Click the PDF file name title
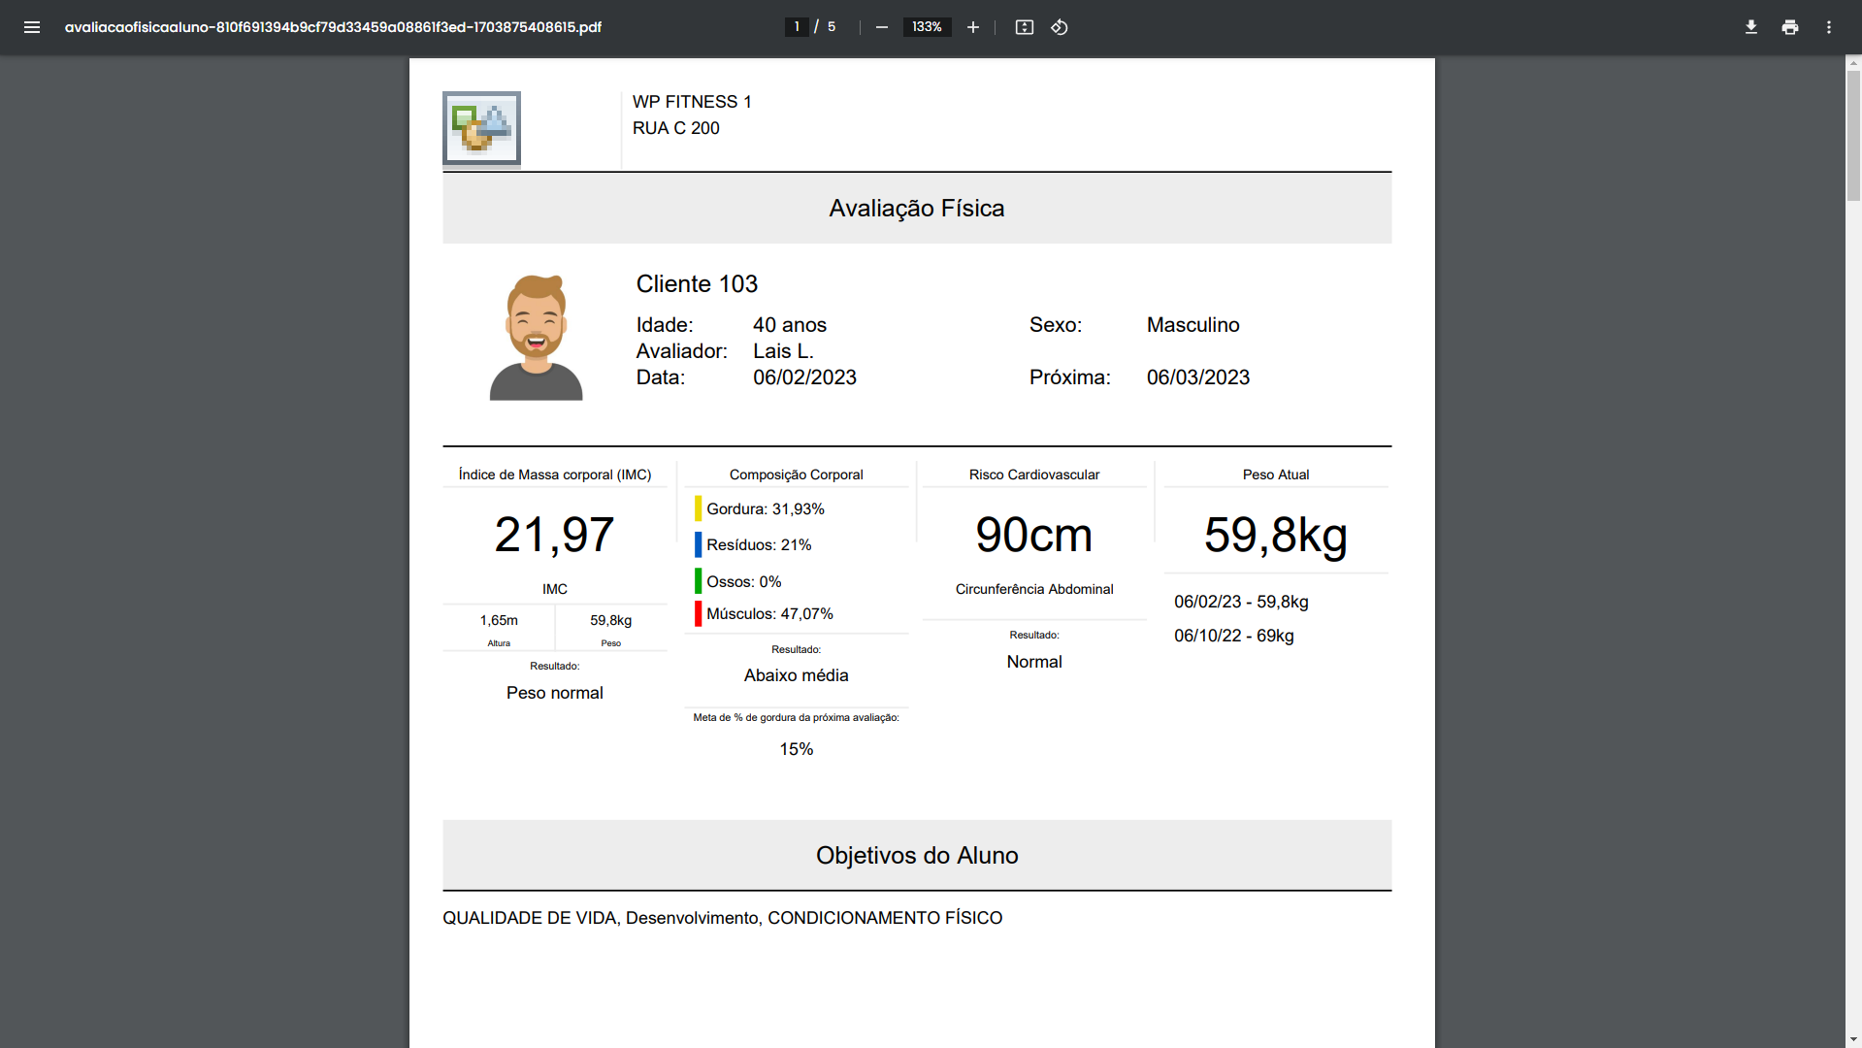1862x1048 pixels. 333,27
